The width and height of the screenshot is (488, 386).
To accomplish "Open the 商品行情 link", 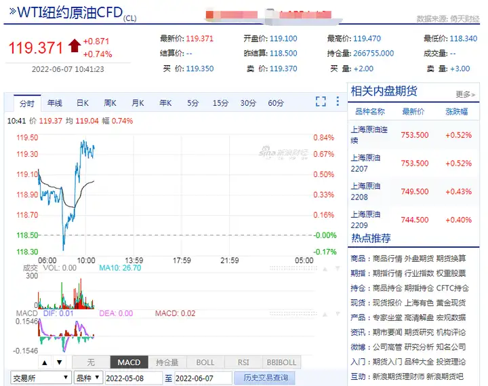I will tap(388, 258).
